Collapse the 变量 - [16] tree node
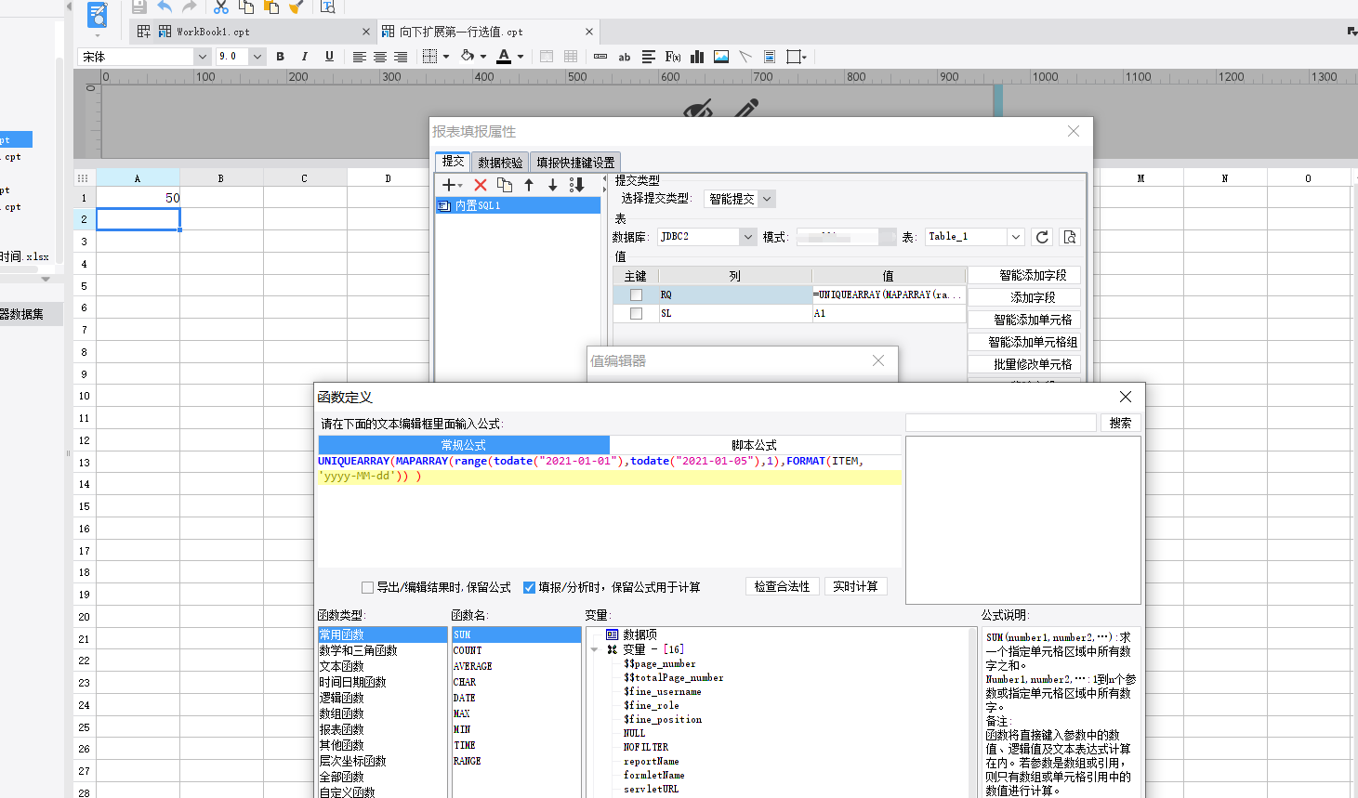Image resolution: width=1358 pixels, height=798 pixels. point(594,649)
